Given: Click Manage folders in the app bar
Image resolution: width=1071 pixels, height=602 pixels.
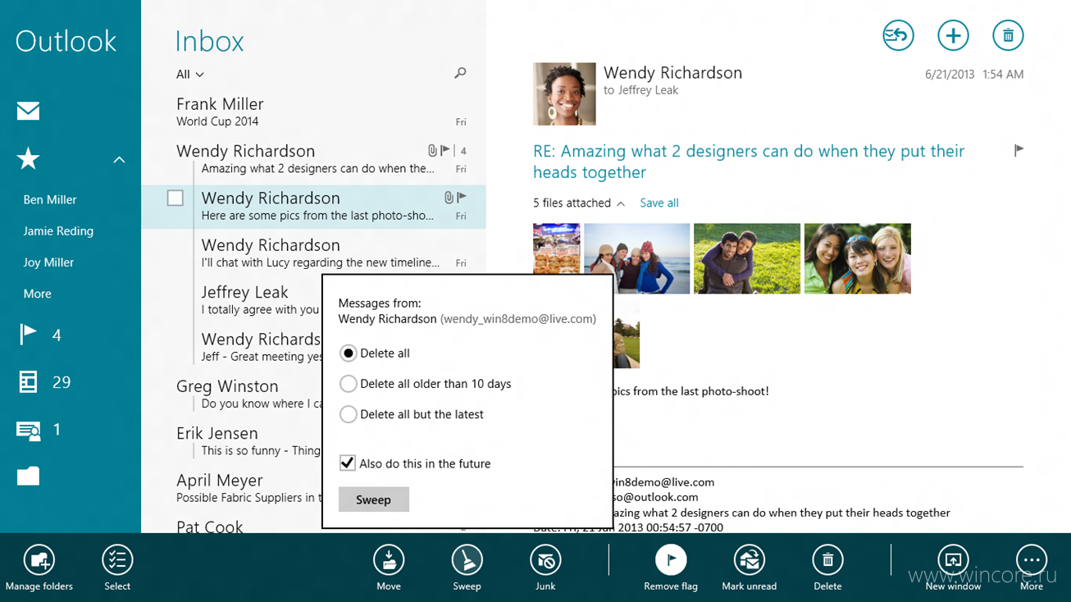Looking at the screenshot, I should (x=39, y=560).
